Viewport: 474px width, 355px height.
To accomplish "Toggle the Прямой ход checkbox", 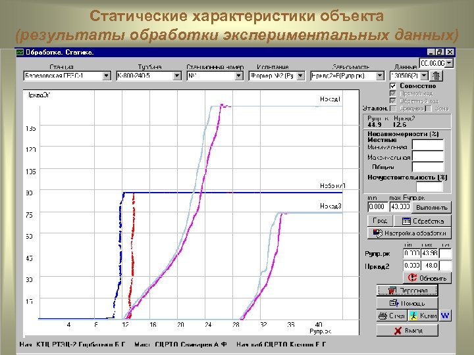I will pyautogui.click(x=393, y=93).
